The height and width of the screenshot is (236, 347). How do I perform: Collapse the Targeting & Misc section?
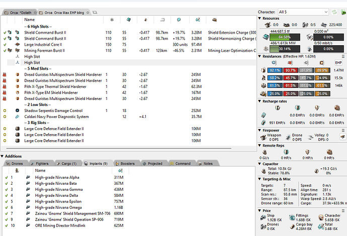[x=260, y=179]
